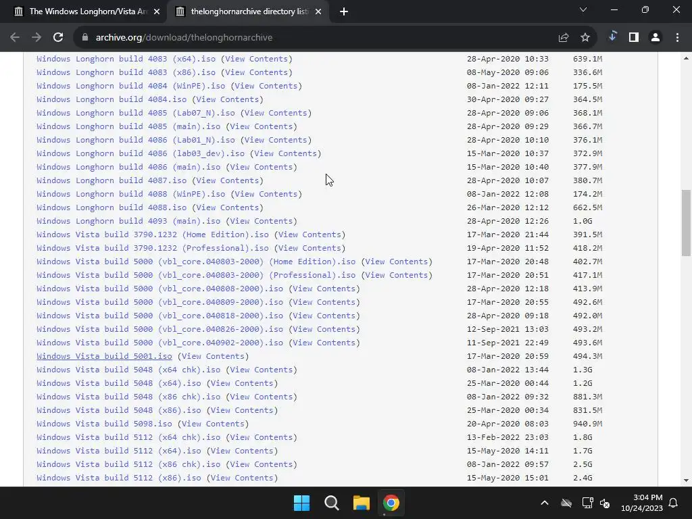Show hidden system tray icons
The height and width of the screenshot is (519, 692).
[545, 503]
